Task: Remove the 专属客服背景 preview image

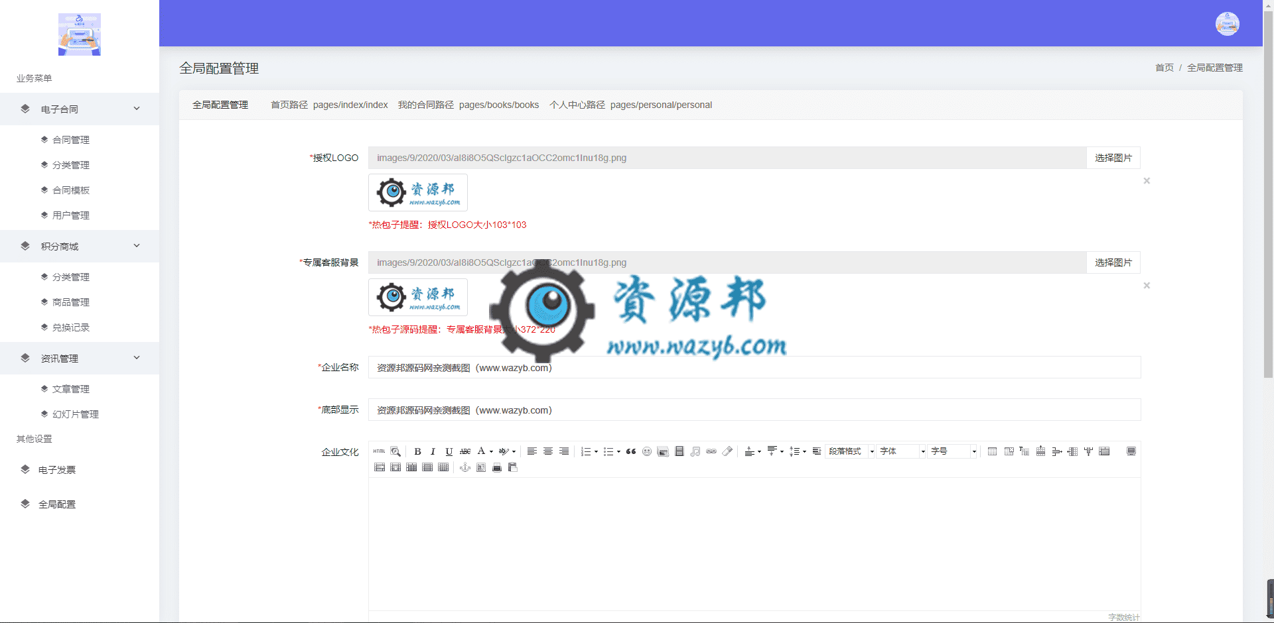Action: point(1147,285)
